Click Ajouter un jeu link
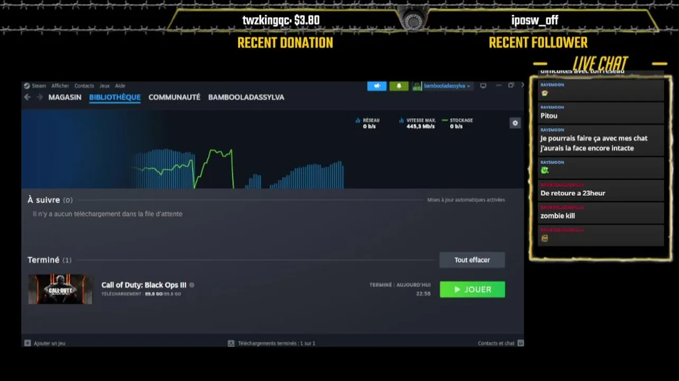 pos(50,343)
